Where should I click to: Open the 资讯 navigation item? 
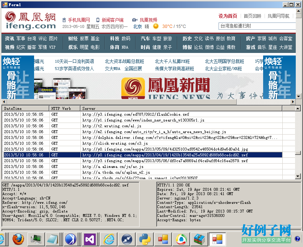(9, 38)
